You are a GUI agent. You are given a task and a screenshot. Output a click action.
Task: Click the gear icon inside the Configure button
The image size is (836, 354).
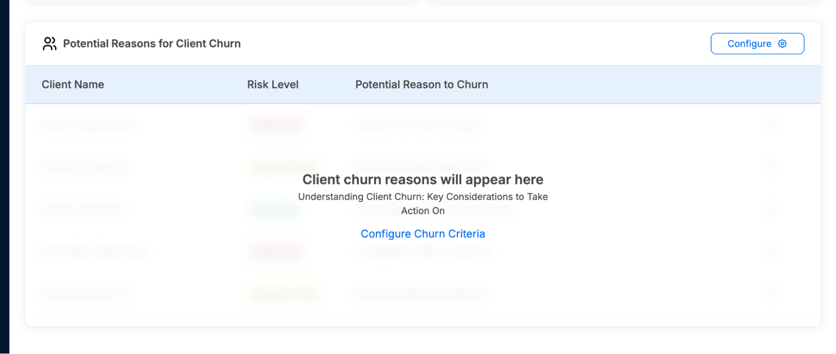tap(782, 43)
